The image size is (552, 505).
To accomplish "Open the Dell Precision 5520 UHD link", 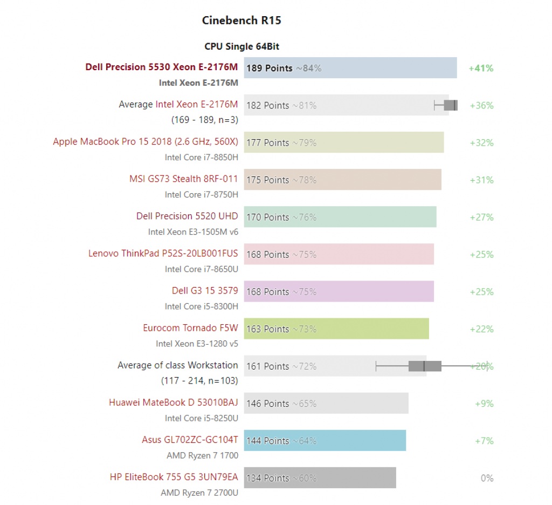I will click(187, 216).
